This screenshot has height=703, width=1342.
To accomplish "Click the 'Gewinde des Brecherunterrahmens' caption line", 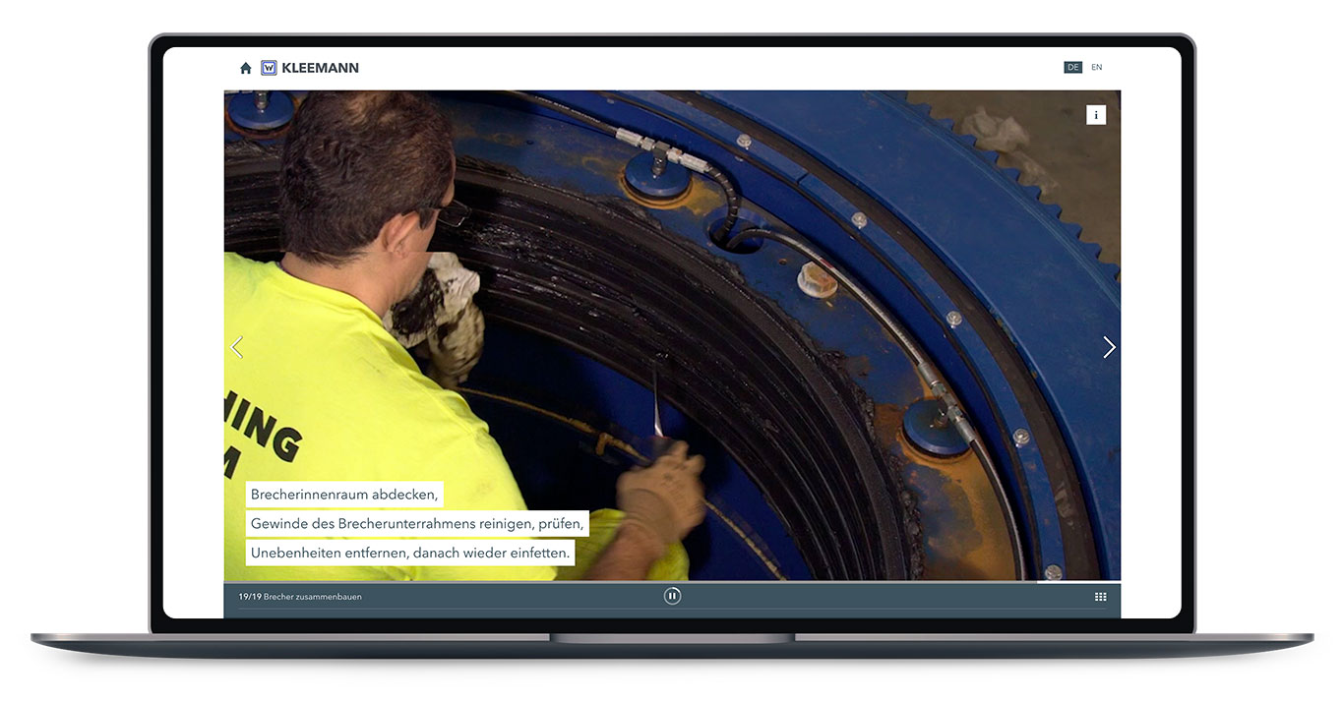I will pyautogui.click(x=417, y=524).
